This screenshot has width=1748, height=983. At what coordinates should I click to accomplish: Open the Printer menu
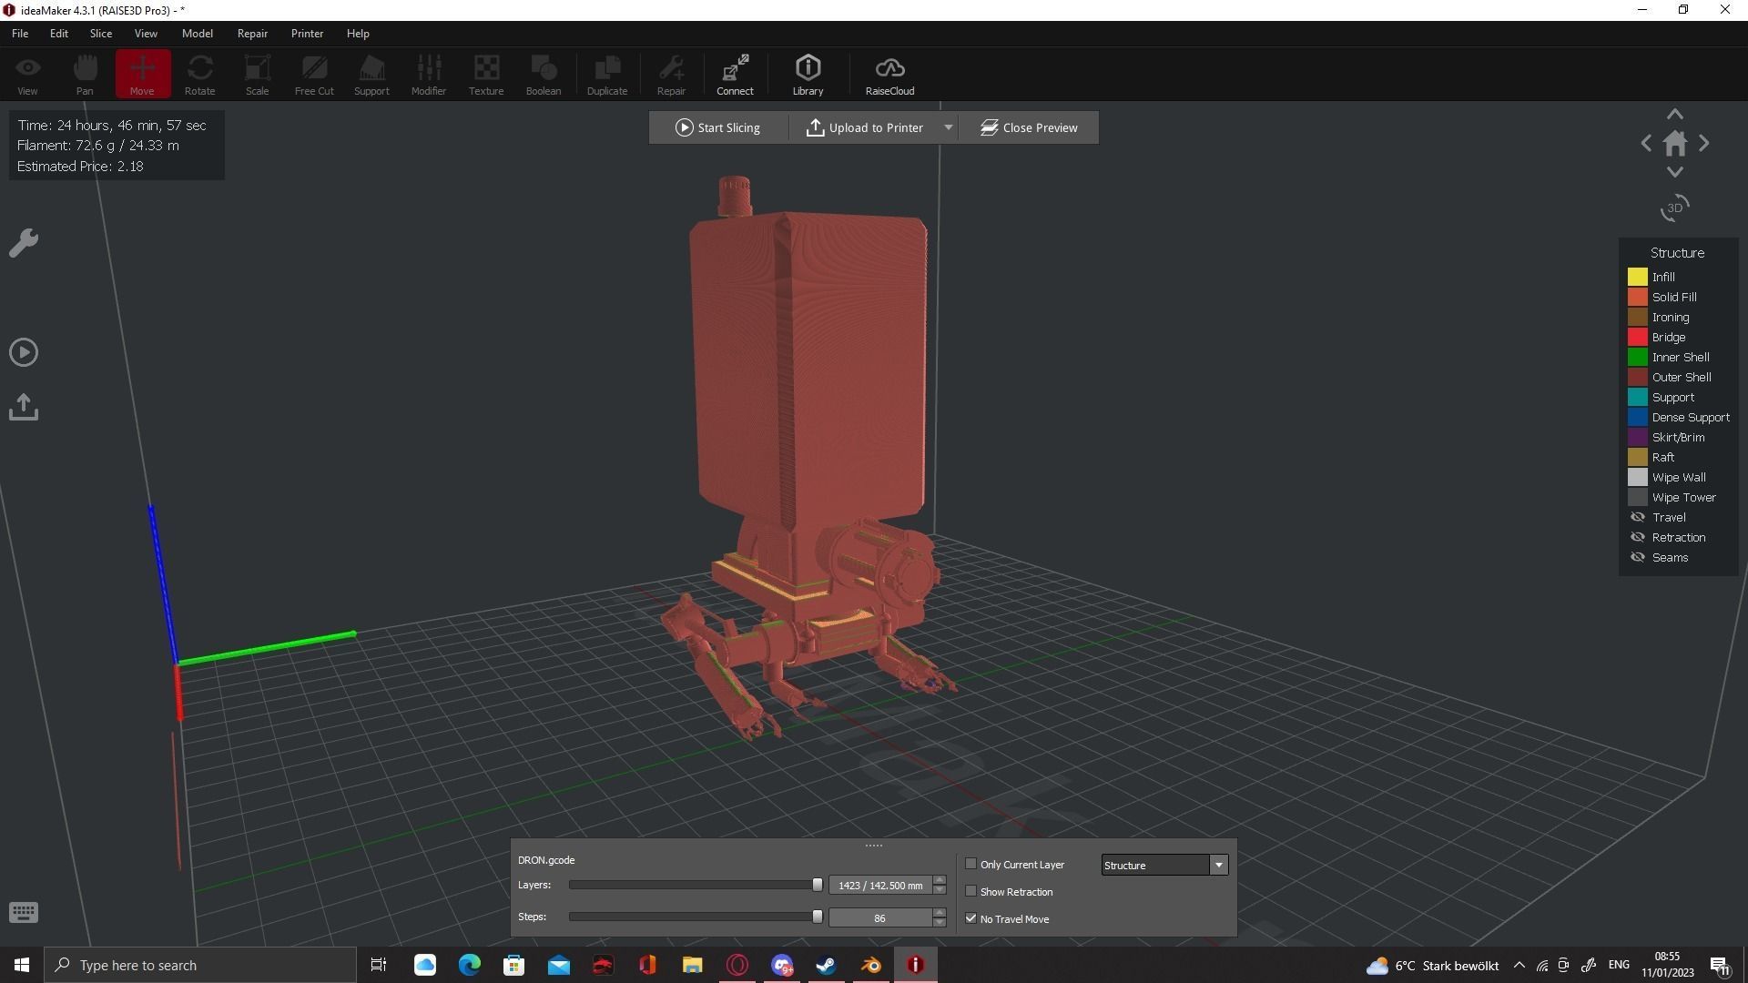(307, 33)
